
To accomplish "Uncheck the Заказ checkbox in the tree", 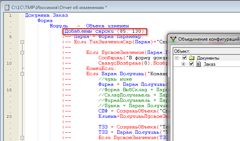I will [x=191, y=64].
